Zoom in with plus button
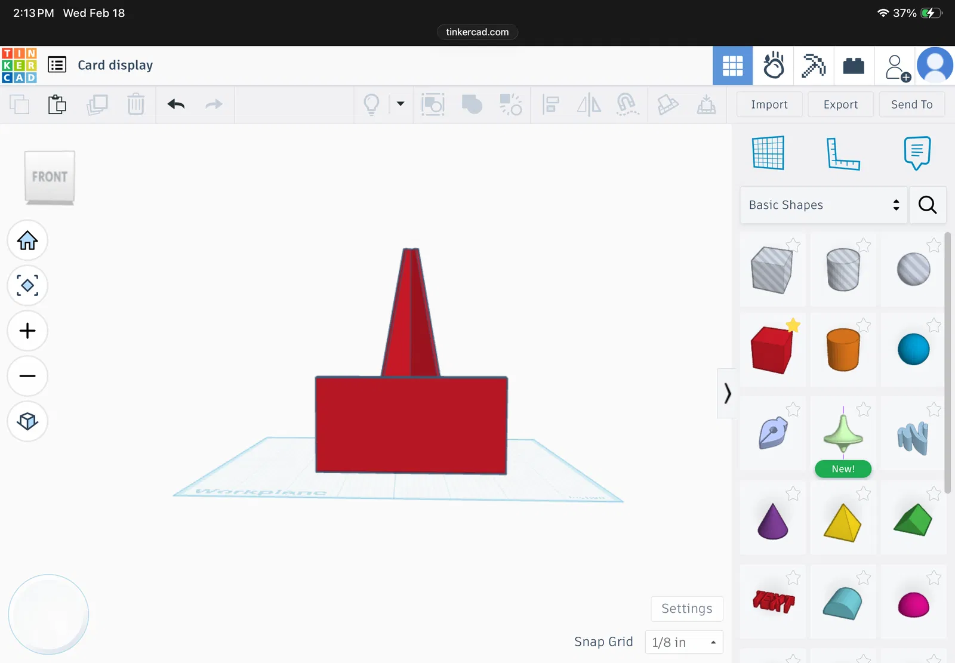 (27, 331)
